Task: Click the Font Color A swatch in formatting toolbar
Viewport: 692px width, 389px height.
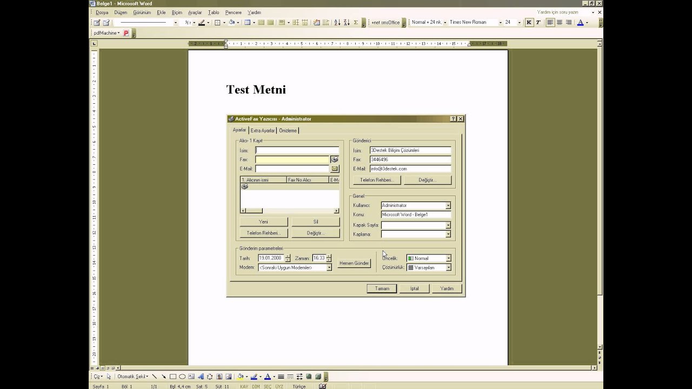Action: [x=580, y=22]
